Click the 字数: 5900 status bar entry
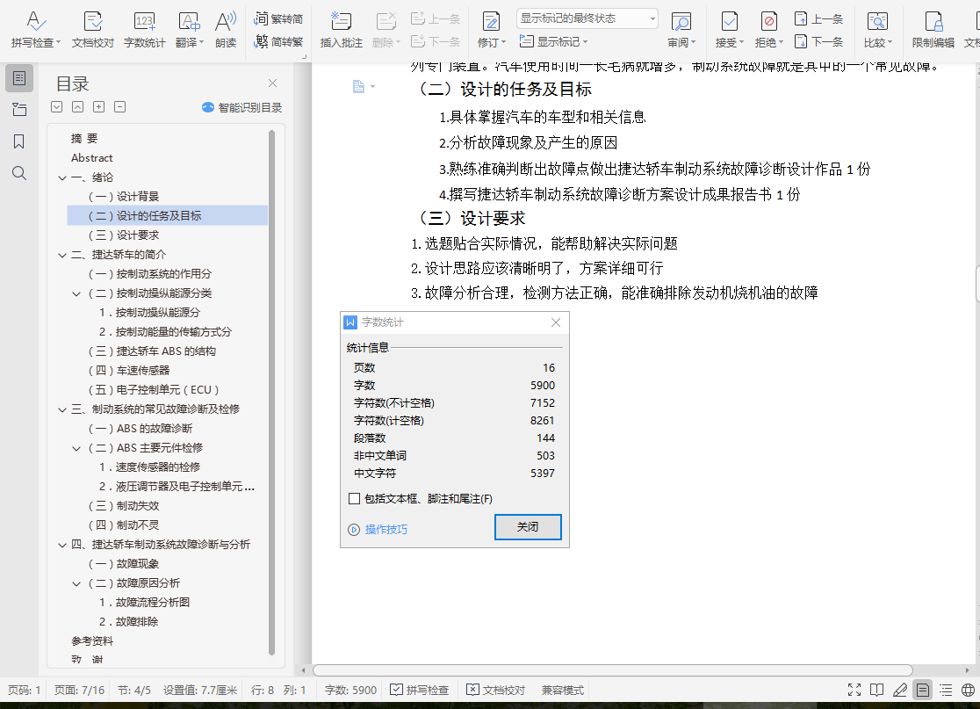The image size is (980, 709). 350,691
